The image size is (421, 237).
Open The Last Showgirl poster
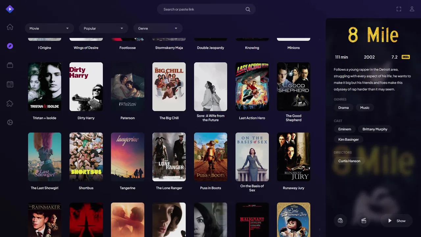[x=44, y=157]
